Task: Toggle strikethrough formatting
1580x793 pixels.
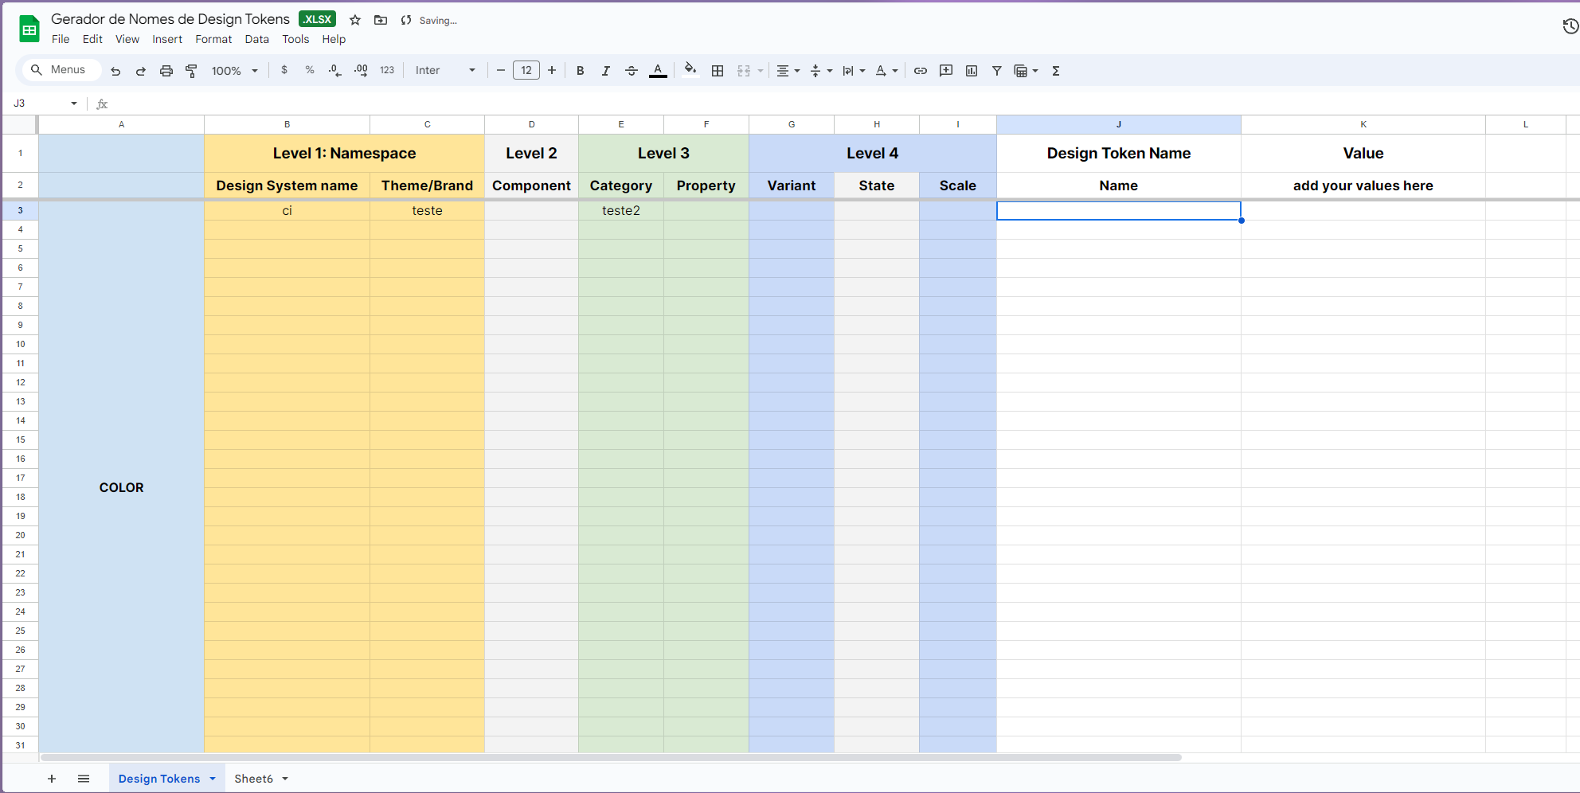Action: click(632, 71)
